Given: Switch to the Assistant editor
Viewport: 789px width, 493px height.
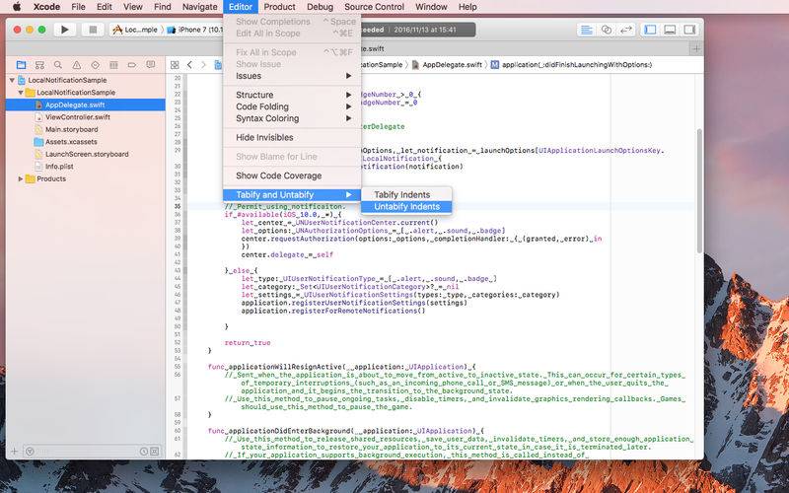Looking at the screenshot, I should point(607,30).
